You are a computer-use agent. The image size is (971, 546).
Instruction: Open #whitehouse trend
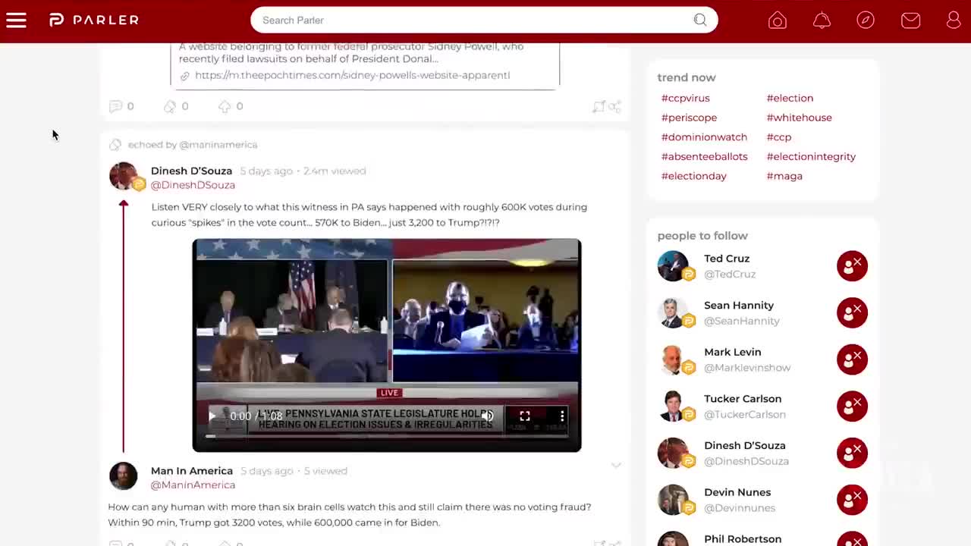(799, 118)
